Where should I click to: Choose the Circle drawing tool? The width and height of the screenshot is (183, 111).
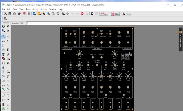pyautogui.click(x=3, y=100)
